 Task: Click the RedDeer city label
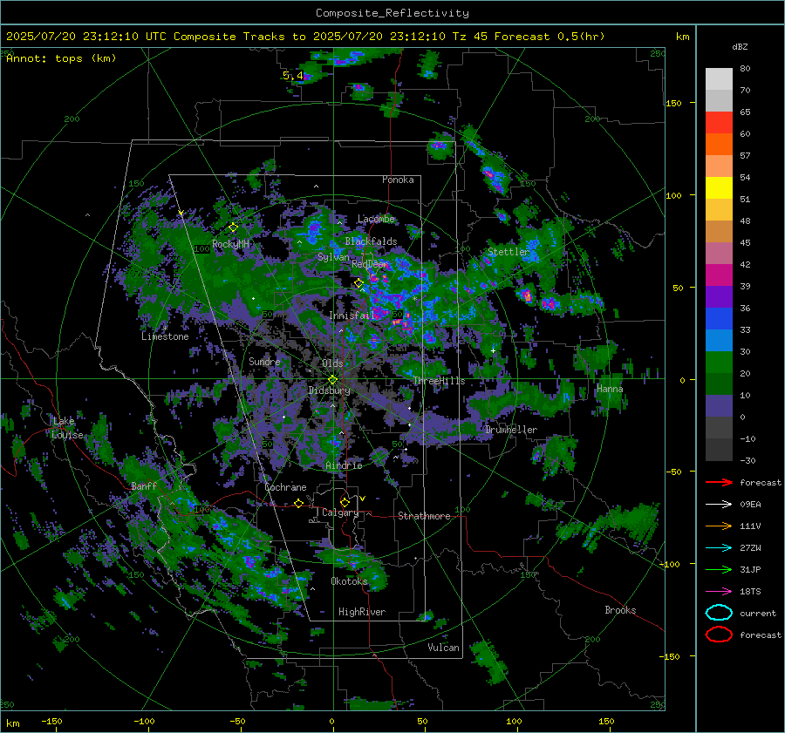pos(370,264)
